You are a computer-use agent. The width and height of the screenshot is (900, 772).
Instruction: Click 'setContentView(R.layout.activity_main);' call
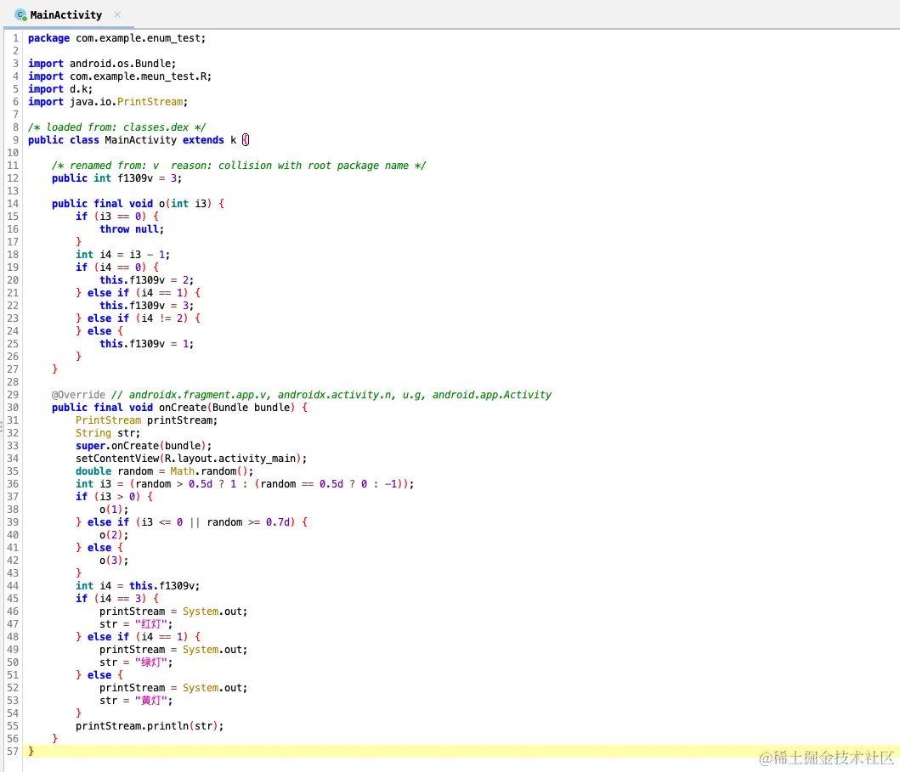(191, 459)
